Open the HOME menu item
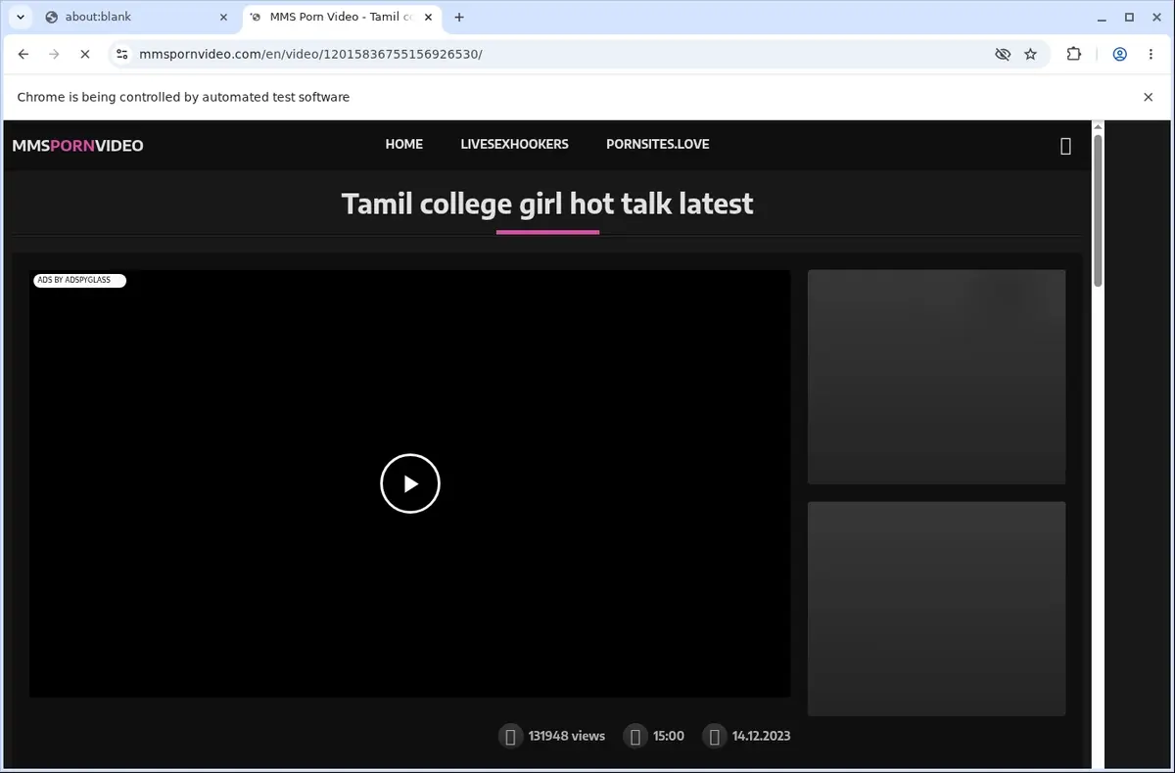1175x773 pixels. 403,144
